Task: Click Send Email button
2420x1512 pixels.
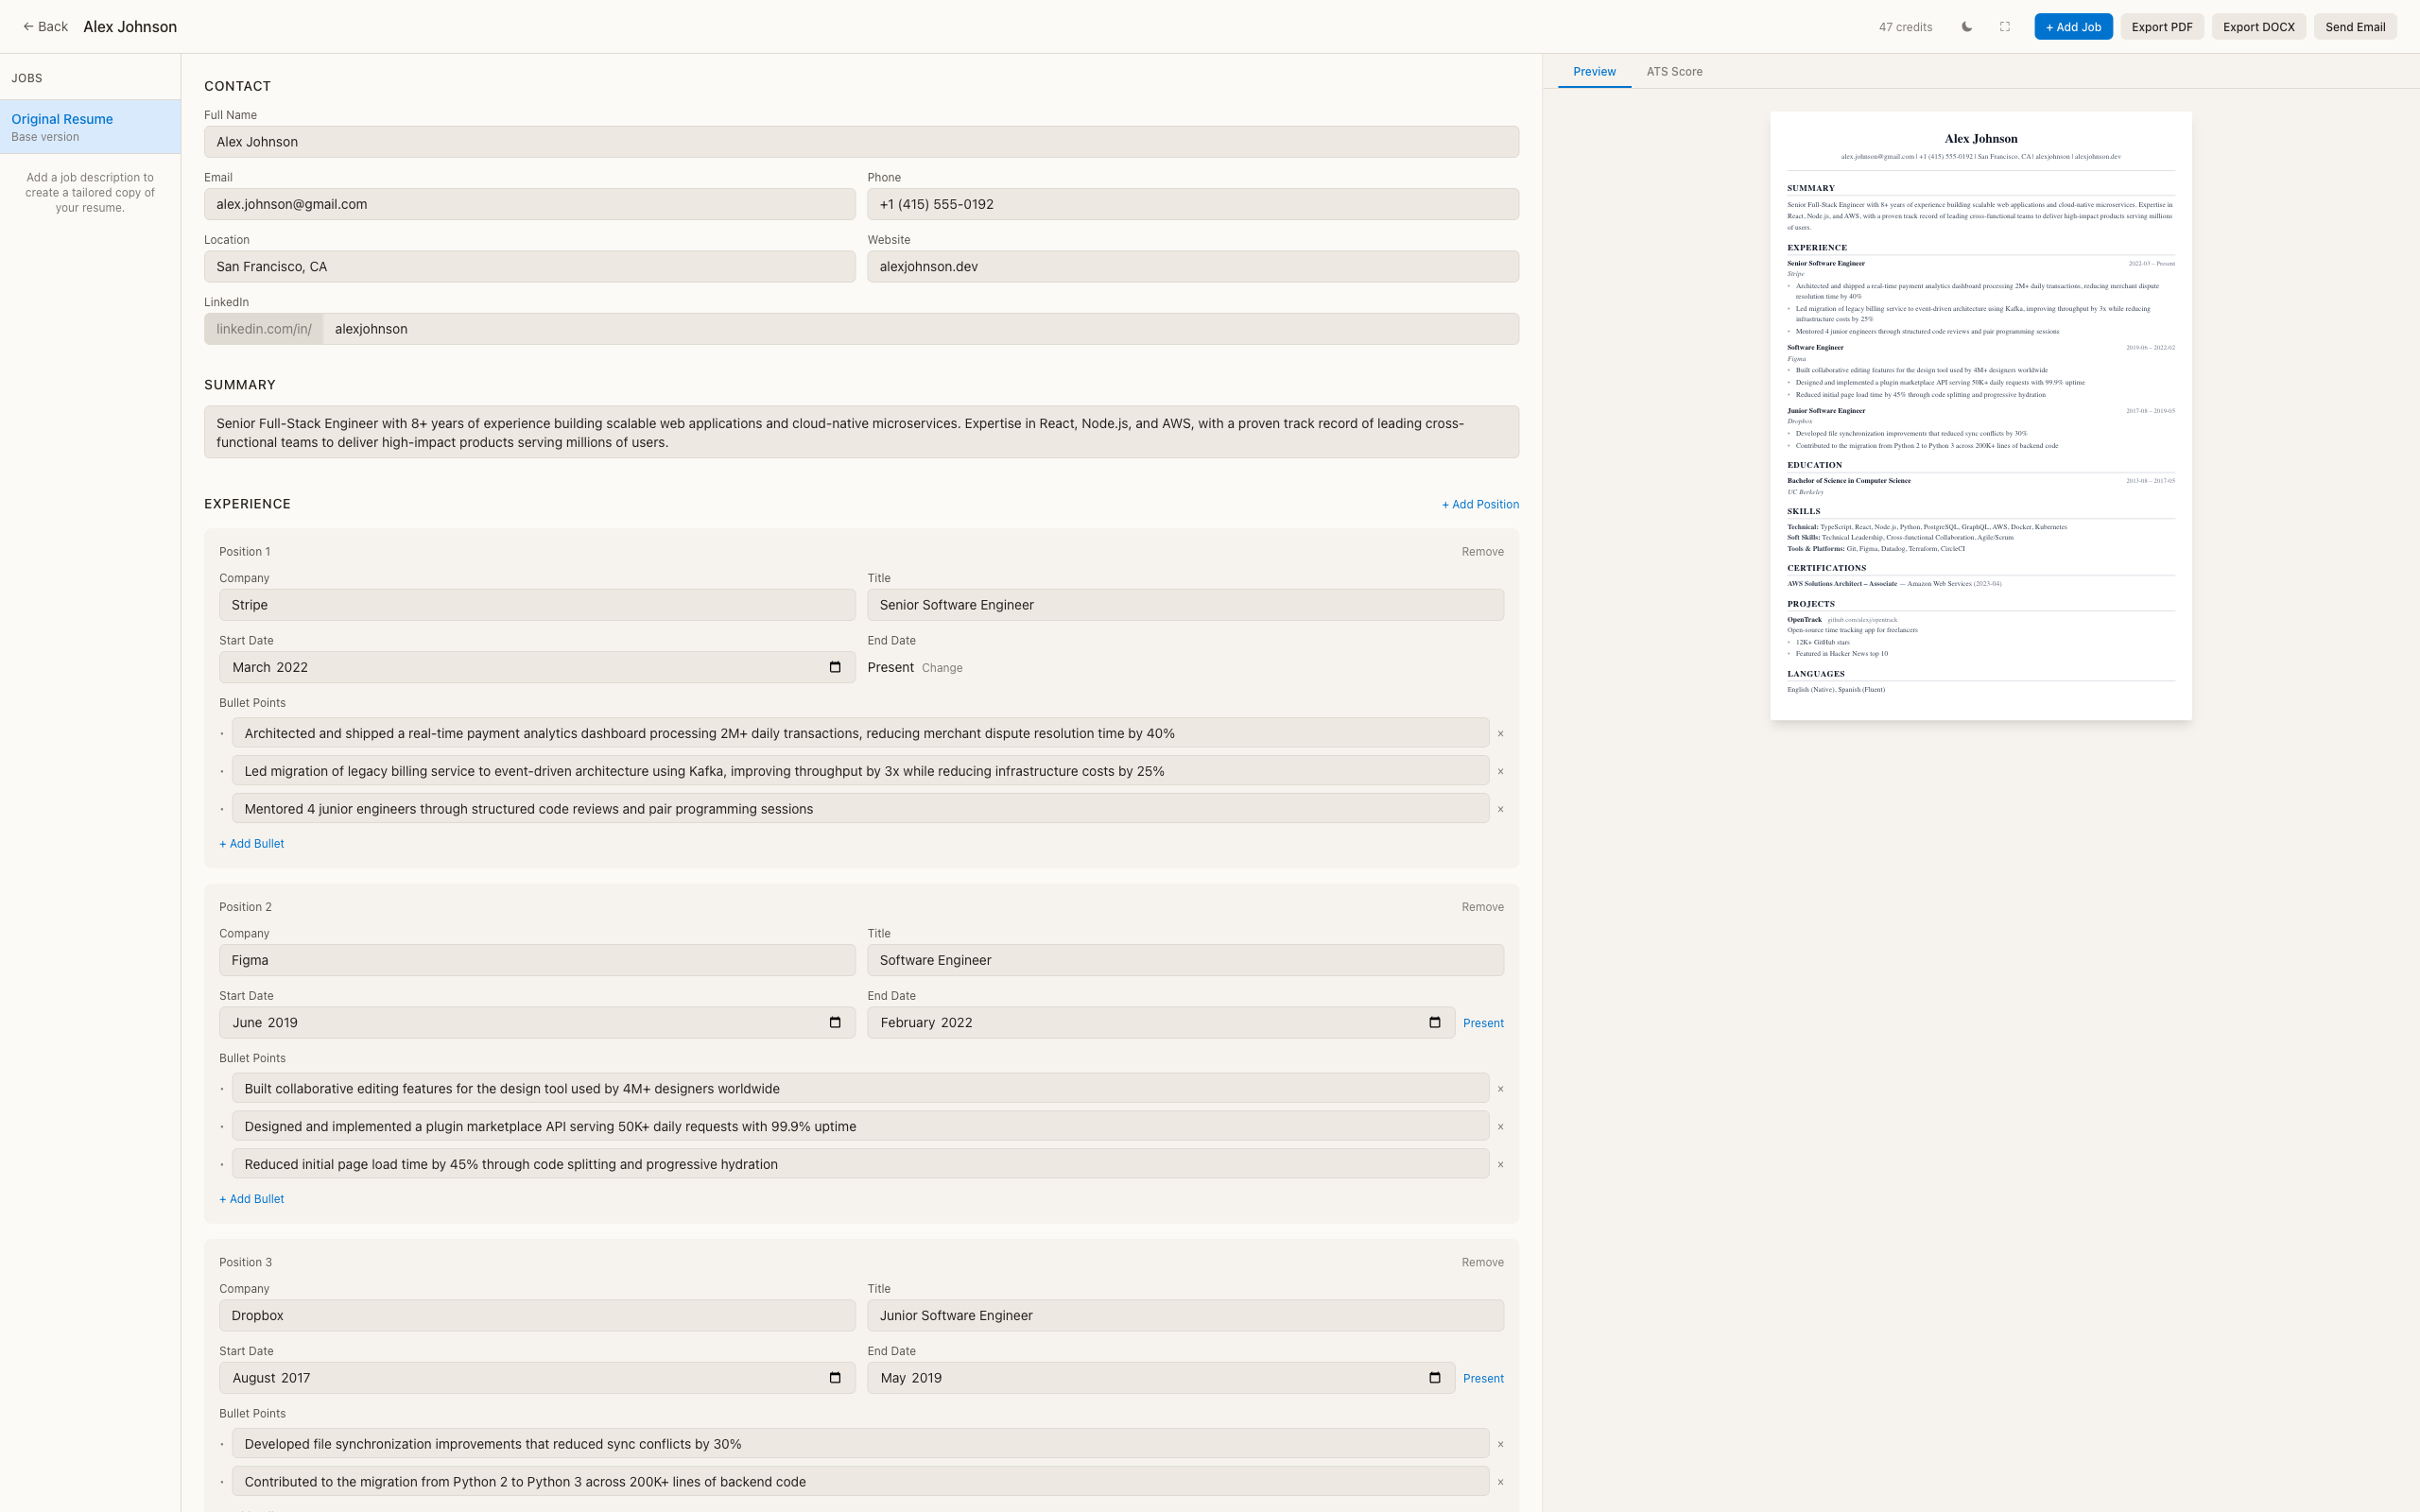Action: click(2355, 27)
